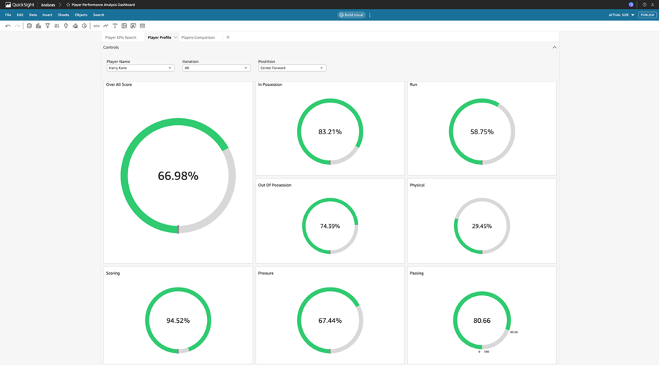Open the Postition dropdown showing Center Forward
The width and height of the screenshot is (659, 365).
(291, 68)
